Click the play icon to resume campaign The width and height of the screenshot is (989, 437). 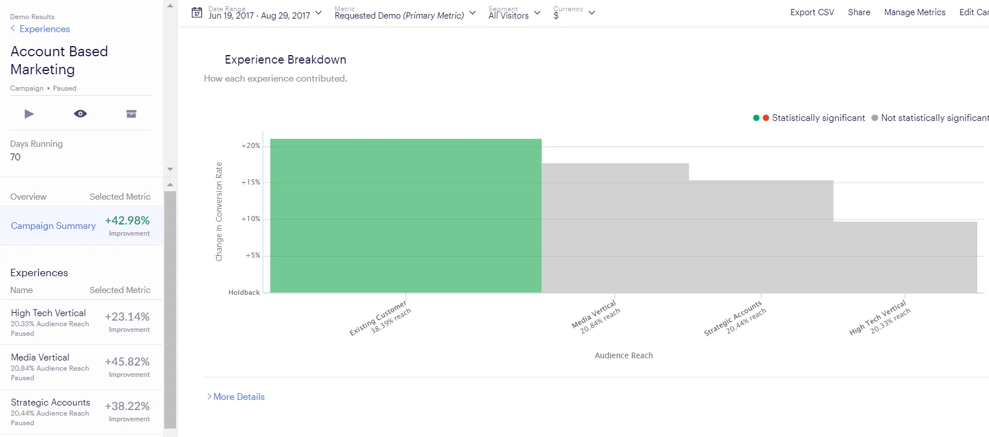pos(29,114)
